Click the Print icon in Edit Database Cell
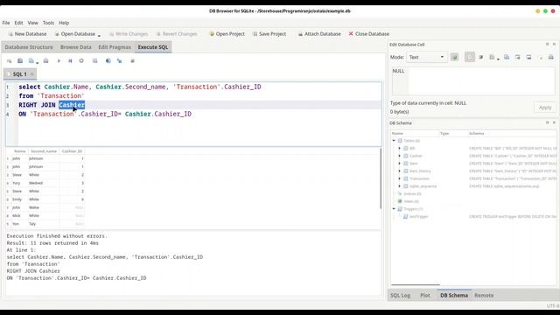 551,57
